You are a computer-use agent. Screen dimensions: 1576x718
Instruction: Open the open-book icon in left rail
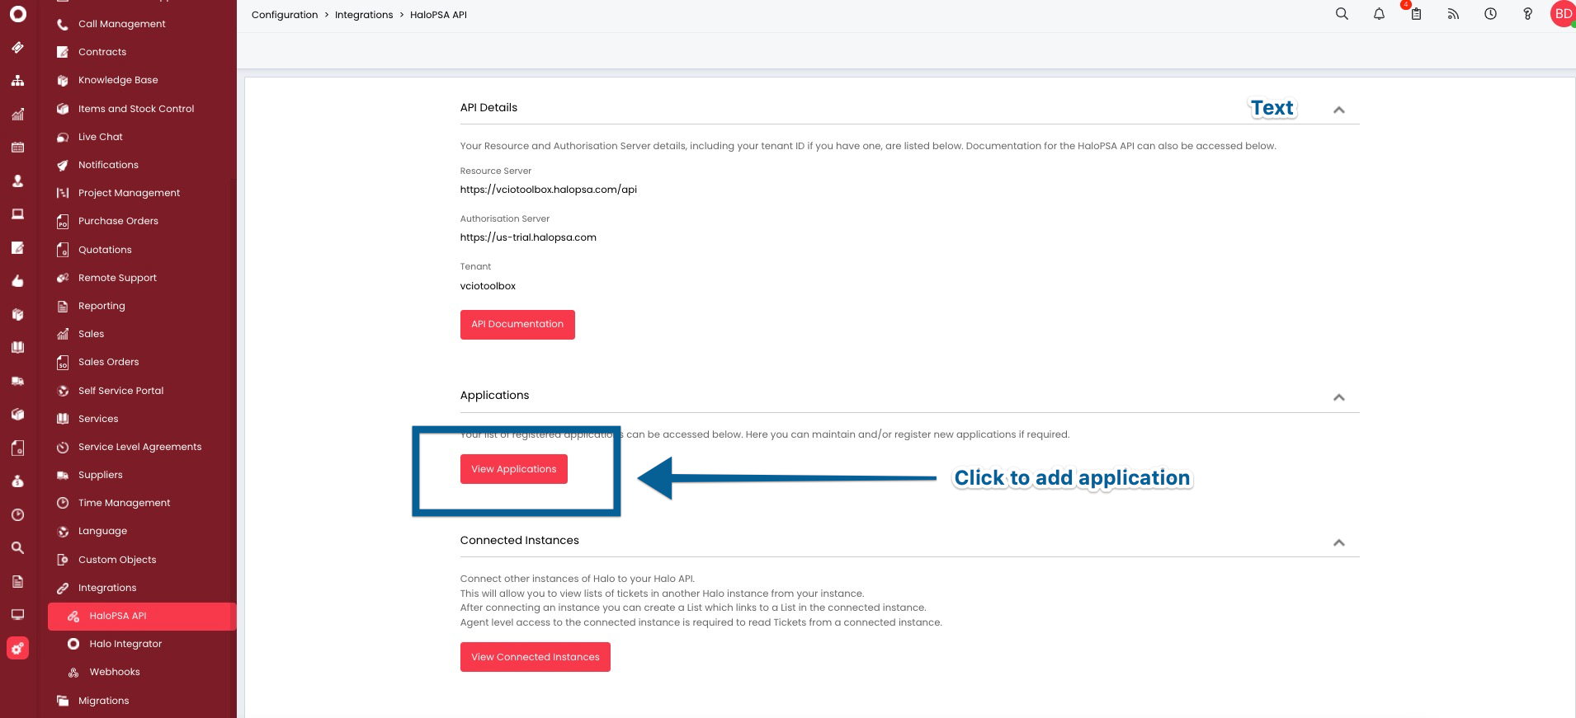(17, 348)
